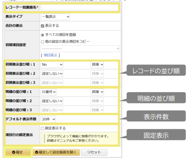Click the 確定 button
Screen dimensions: 187x160
pos(18,152)
